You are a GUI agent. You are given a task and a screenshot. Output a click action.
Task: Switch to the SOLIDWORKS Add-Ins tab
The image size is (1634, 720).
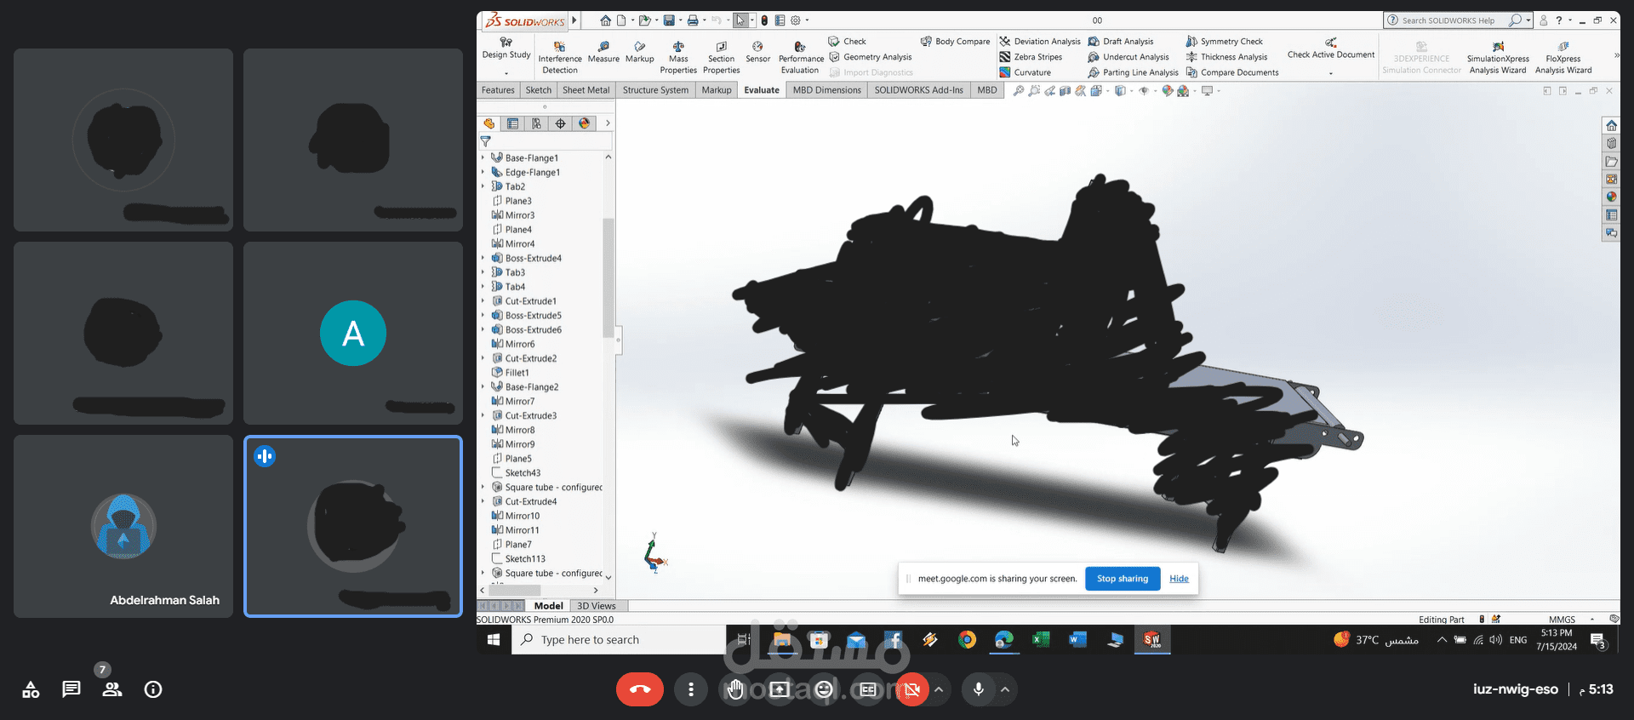coord(919,90)
